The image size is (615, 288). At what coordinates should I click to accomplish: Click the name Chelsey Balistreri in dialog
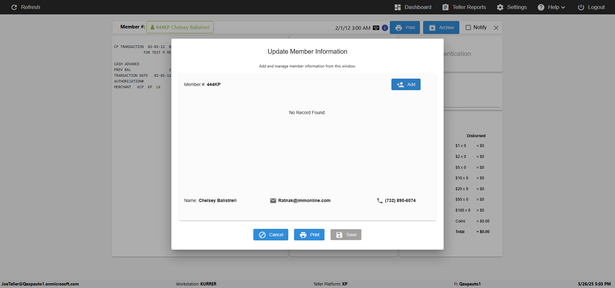217,201
